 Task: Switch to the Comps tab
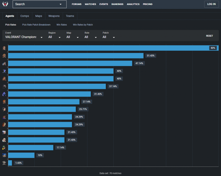25,16
